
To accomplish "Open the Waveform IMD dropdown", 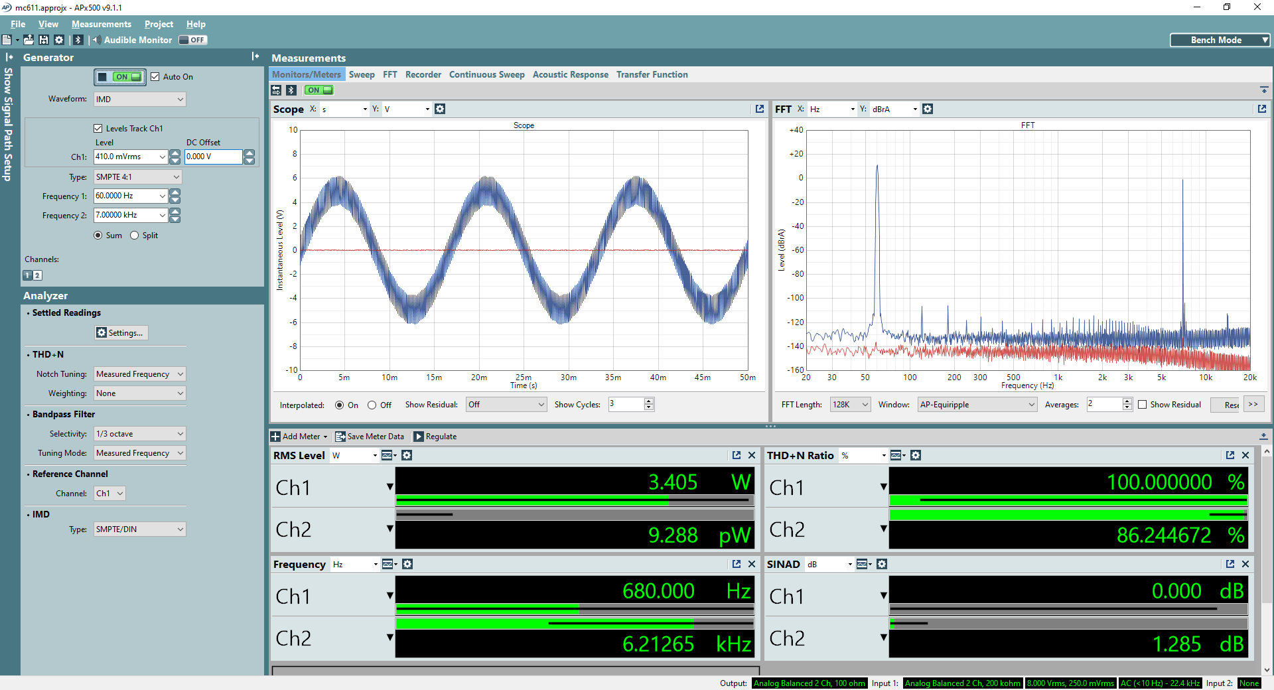I will click(140, 100).
